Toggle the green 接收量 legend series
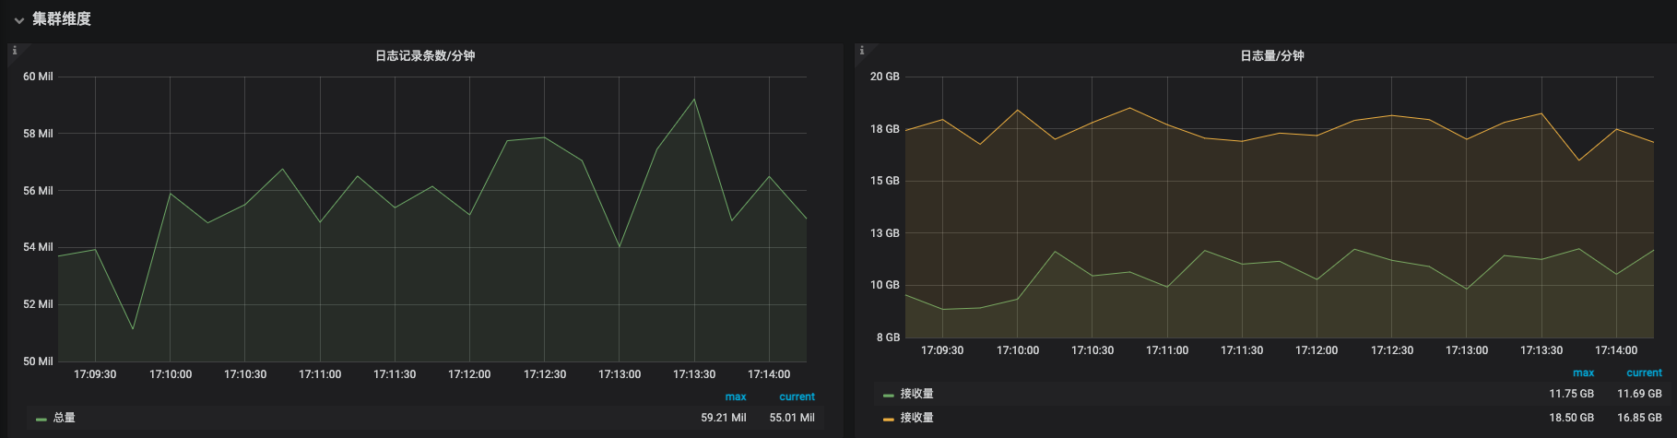This screenshot has width=1677, height=438. tap(916, 394)
